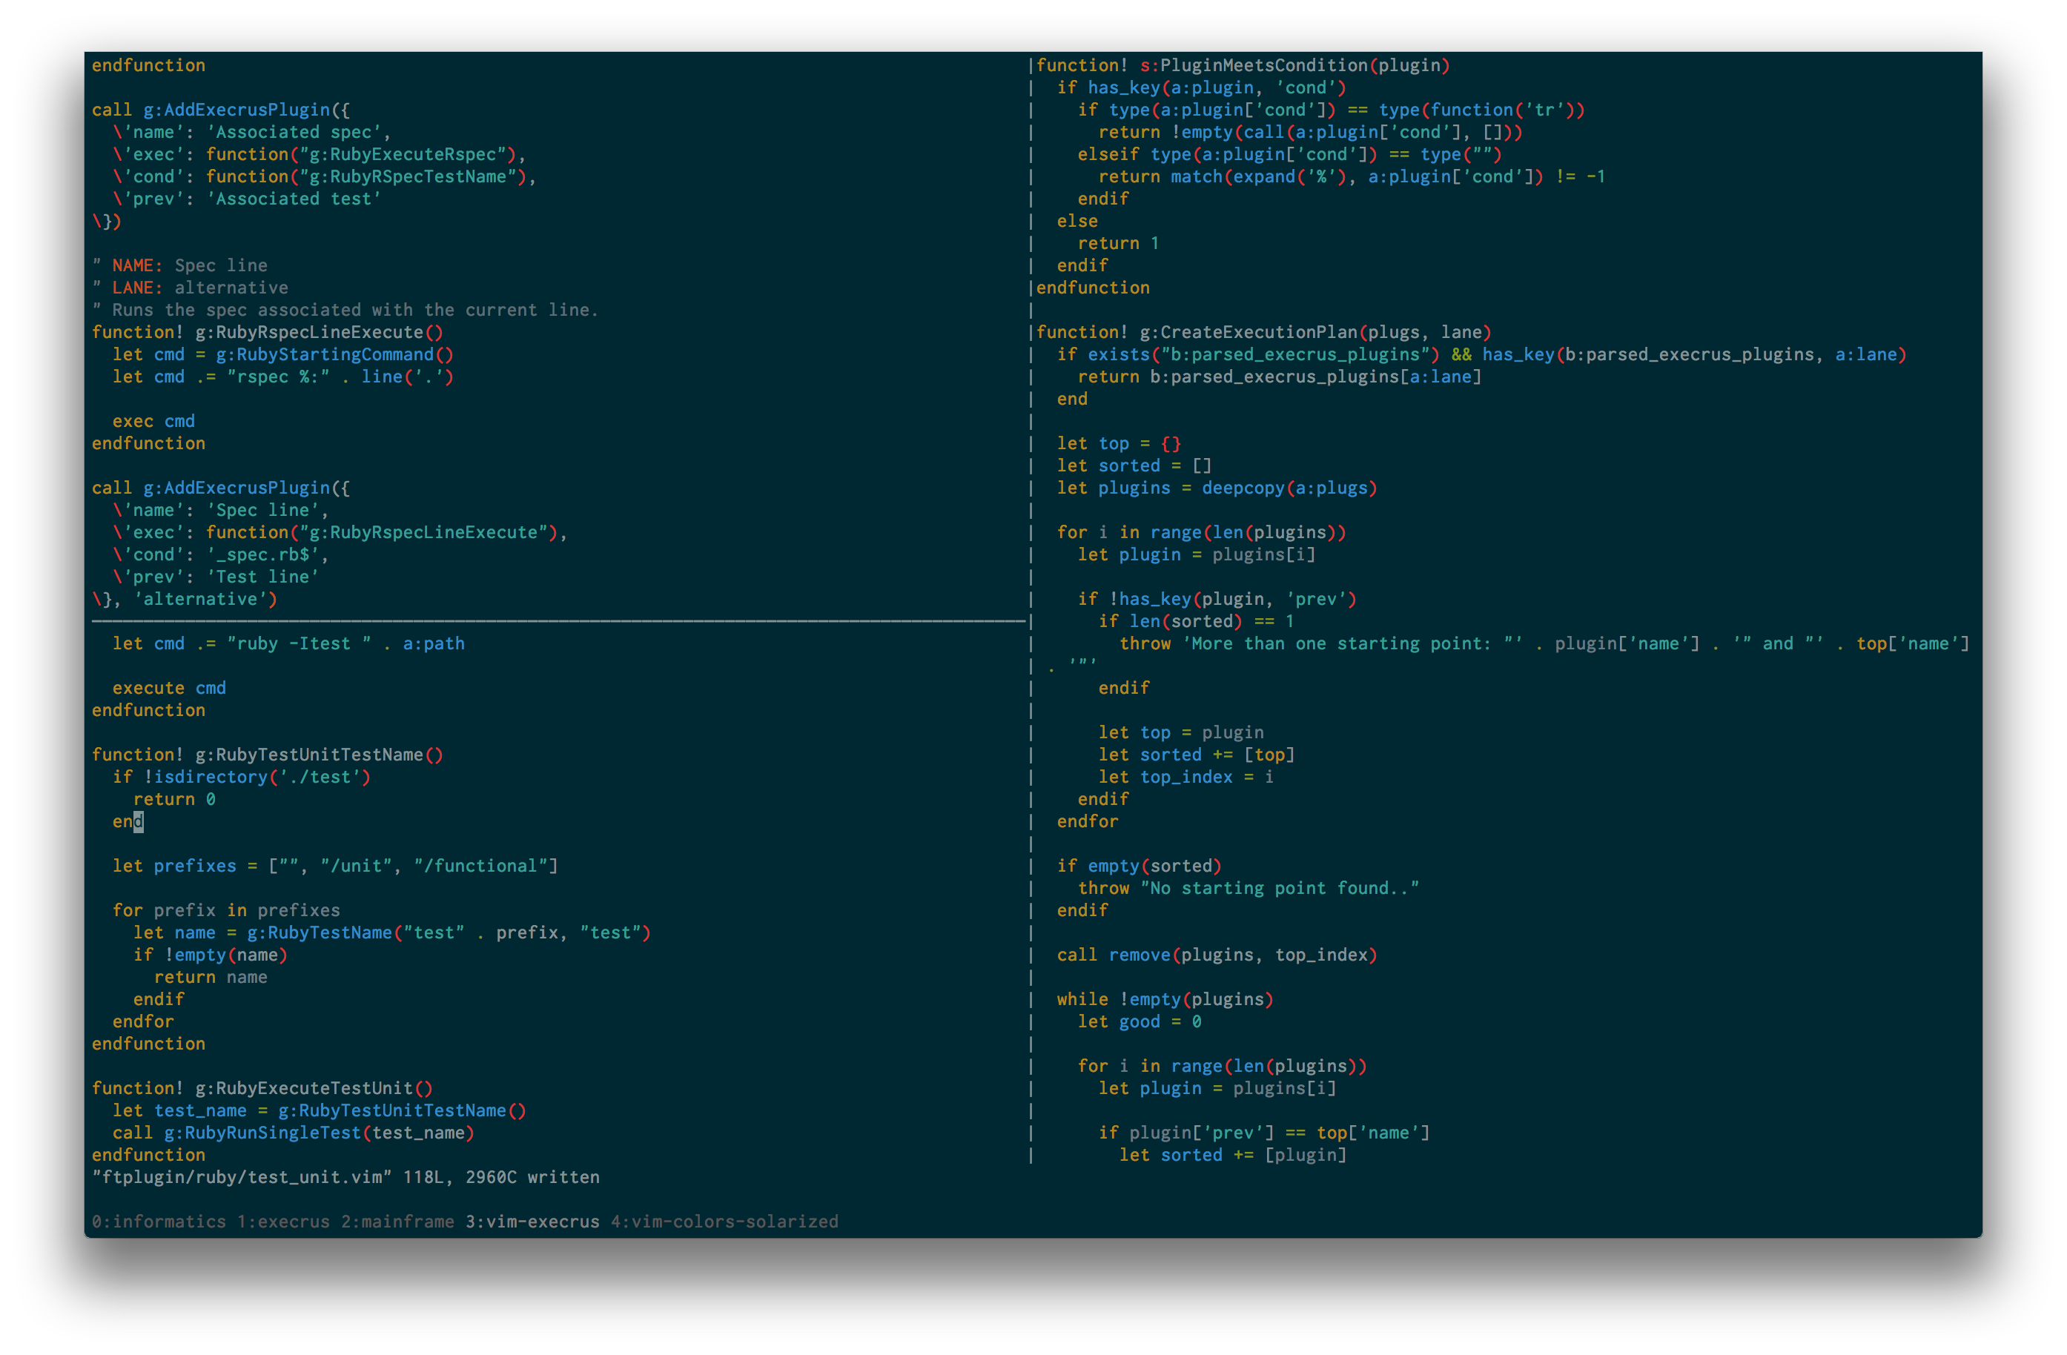This screenshot has width=2067, height=1355.
Task: Click the active 3:vim-execrus window tab
Action: click(532, 1222)
